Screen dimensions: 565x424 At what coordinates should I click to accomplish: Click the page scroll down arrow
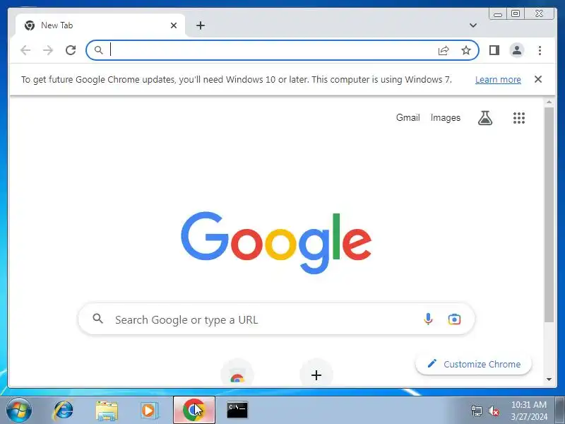point(549,379)
